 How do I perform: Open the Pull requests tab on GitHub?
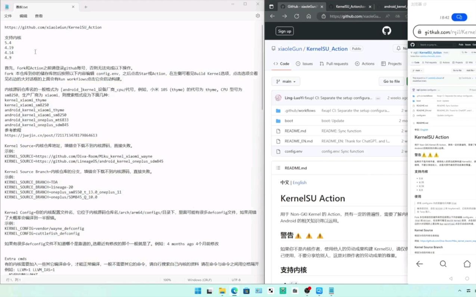coord(334,64)
